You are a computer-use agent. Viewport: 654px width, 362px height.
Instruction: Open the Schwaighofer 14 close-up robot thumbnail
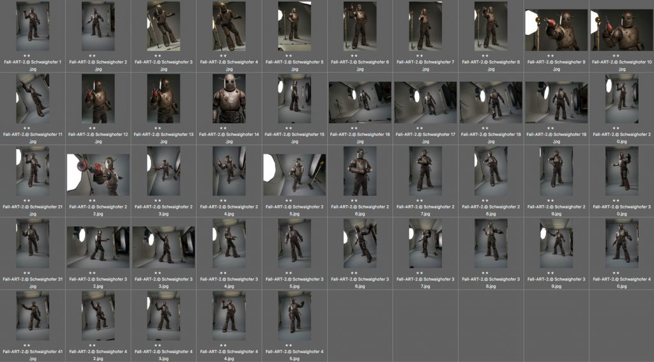click(229, 99)
